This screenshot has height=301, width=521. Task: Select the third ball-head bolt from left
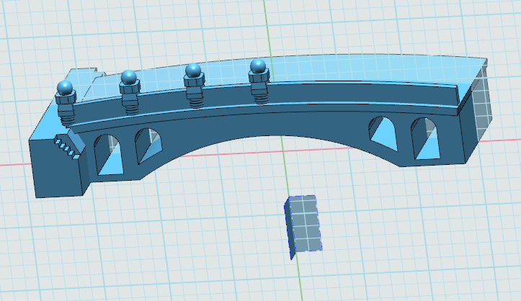click(x=193, y=71)
